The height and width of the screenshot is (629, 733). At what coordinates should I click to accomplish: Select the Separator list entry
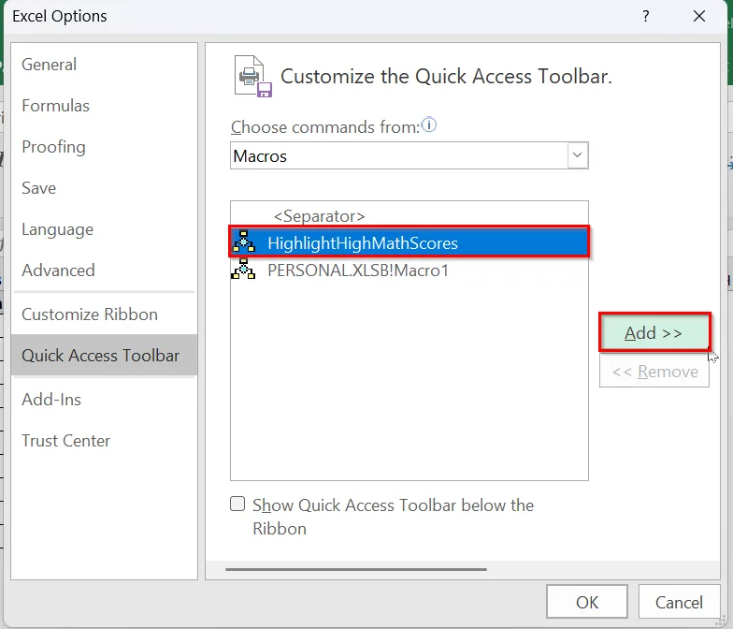point(410,216)
